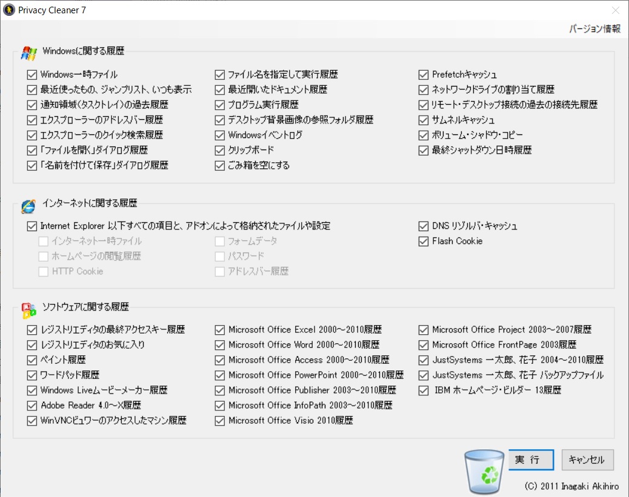Click the disabled HTTP Cookie checkbox
The height and width of the screenshot is (497, 629).
click(x=43, y=272)
